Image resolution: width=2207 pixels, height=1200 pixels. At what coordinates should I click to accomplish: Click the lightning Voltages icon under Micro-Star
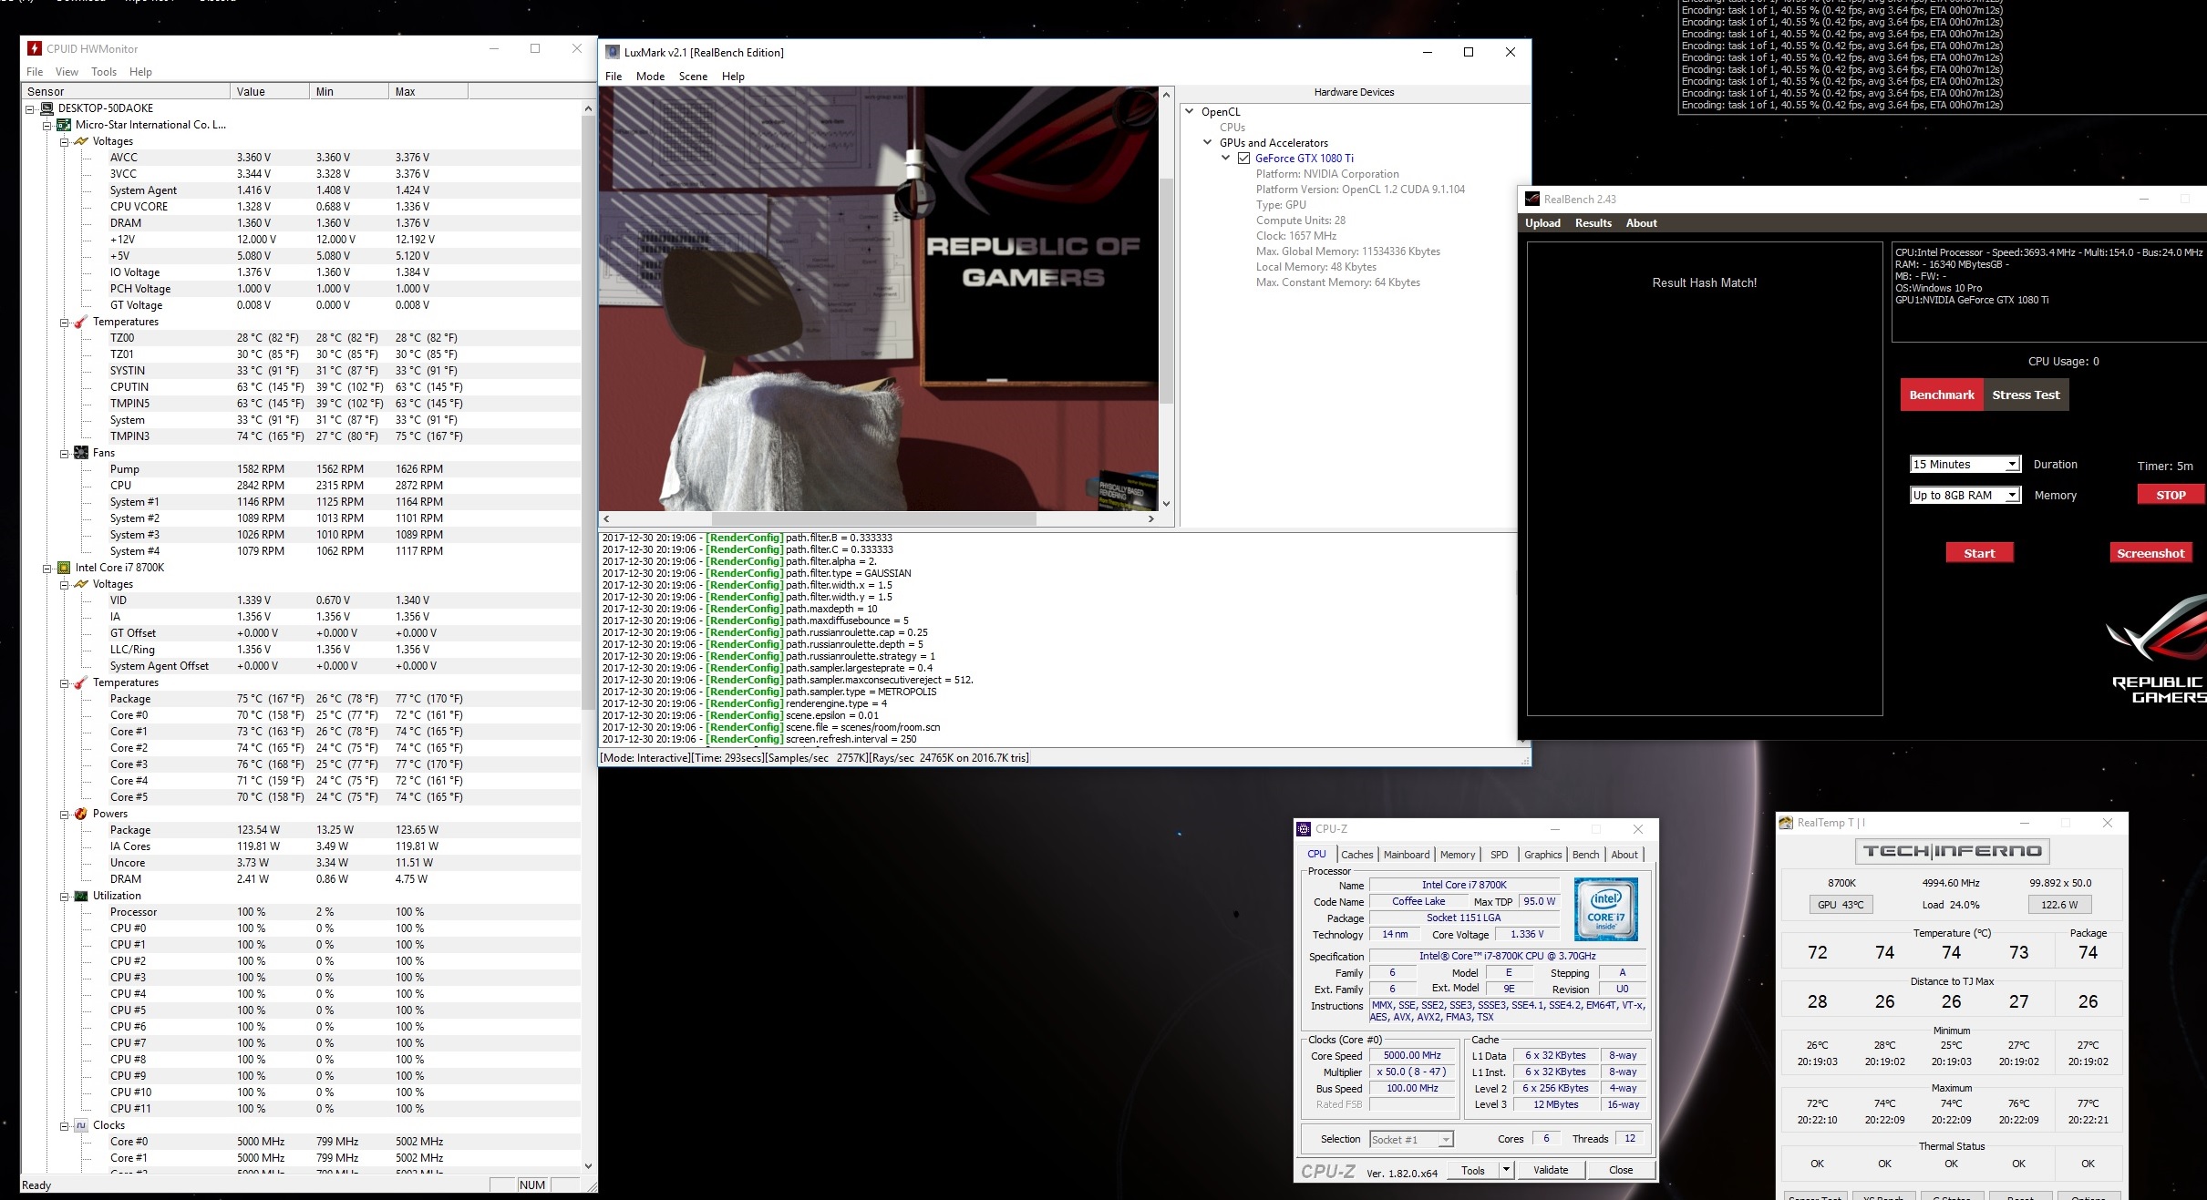pyautogui.click(x=81, y=141)
